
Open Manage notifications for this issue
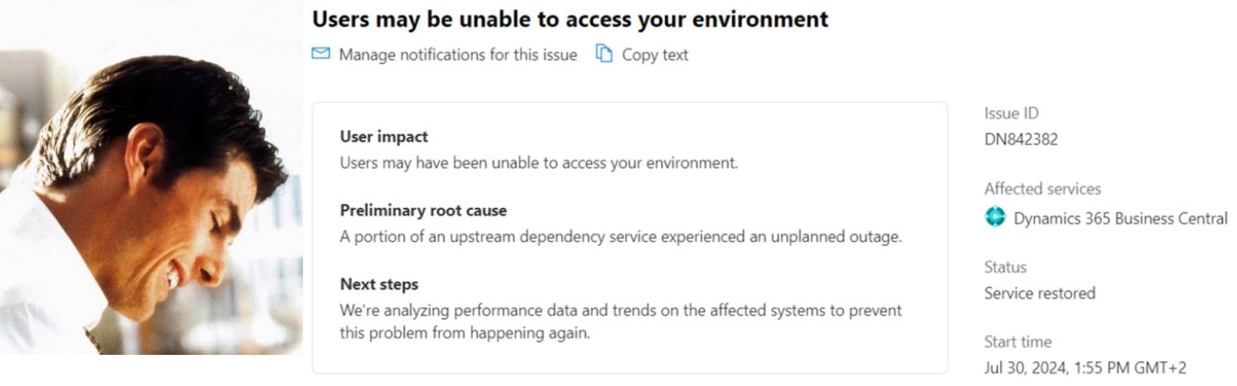click(457, 55)
